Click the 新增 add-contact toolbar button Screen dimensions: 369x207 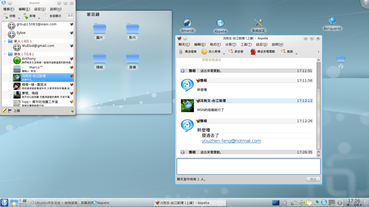pyautogui.click(x=29, y=16)
